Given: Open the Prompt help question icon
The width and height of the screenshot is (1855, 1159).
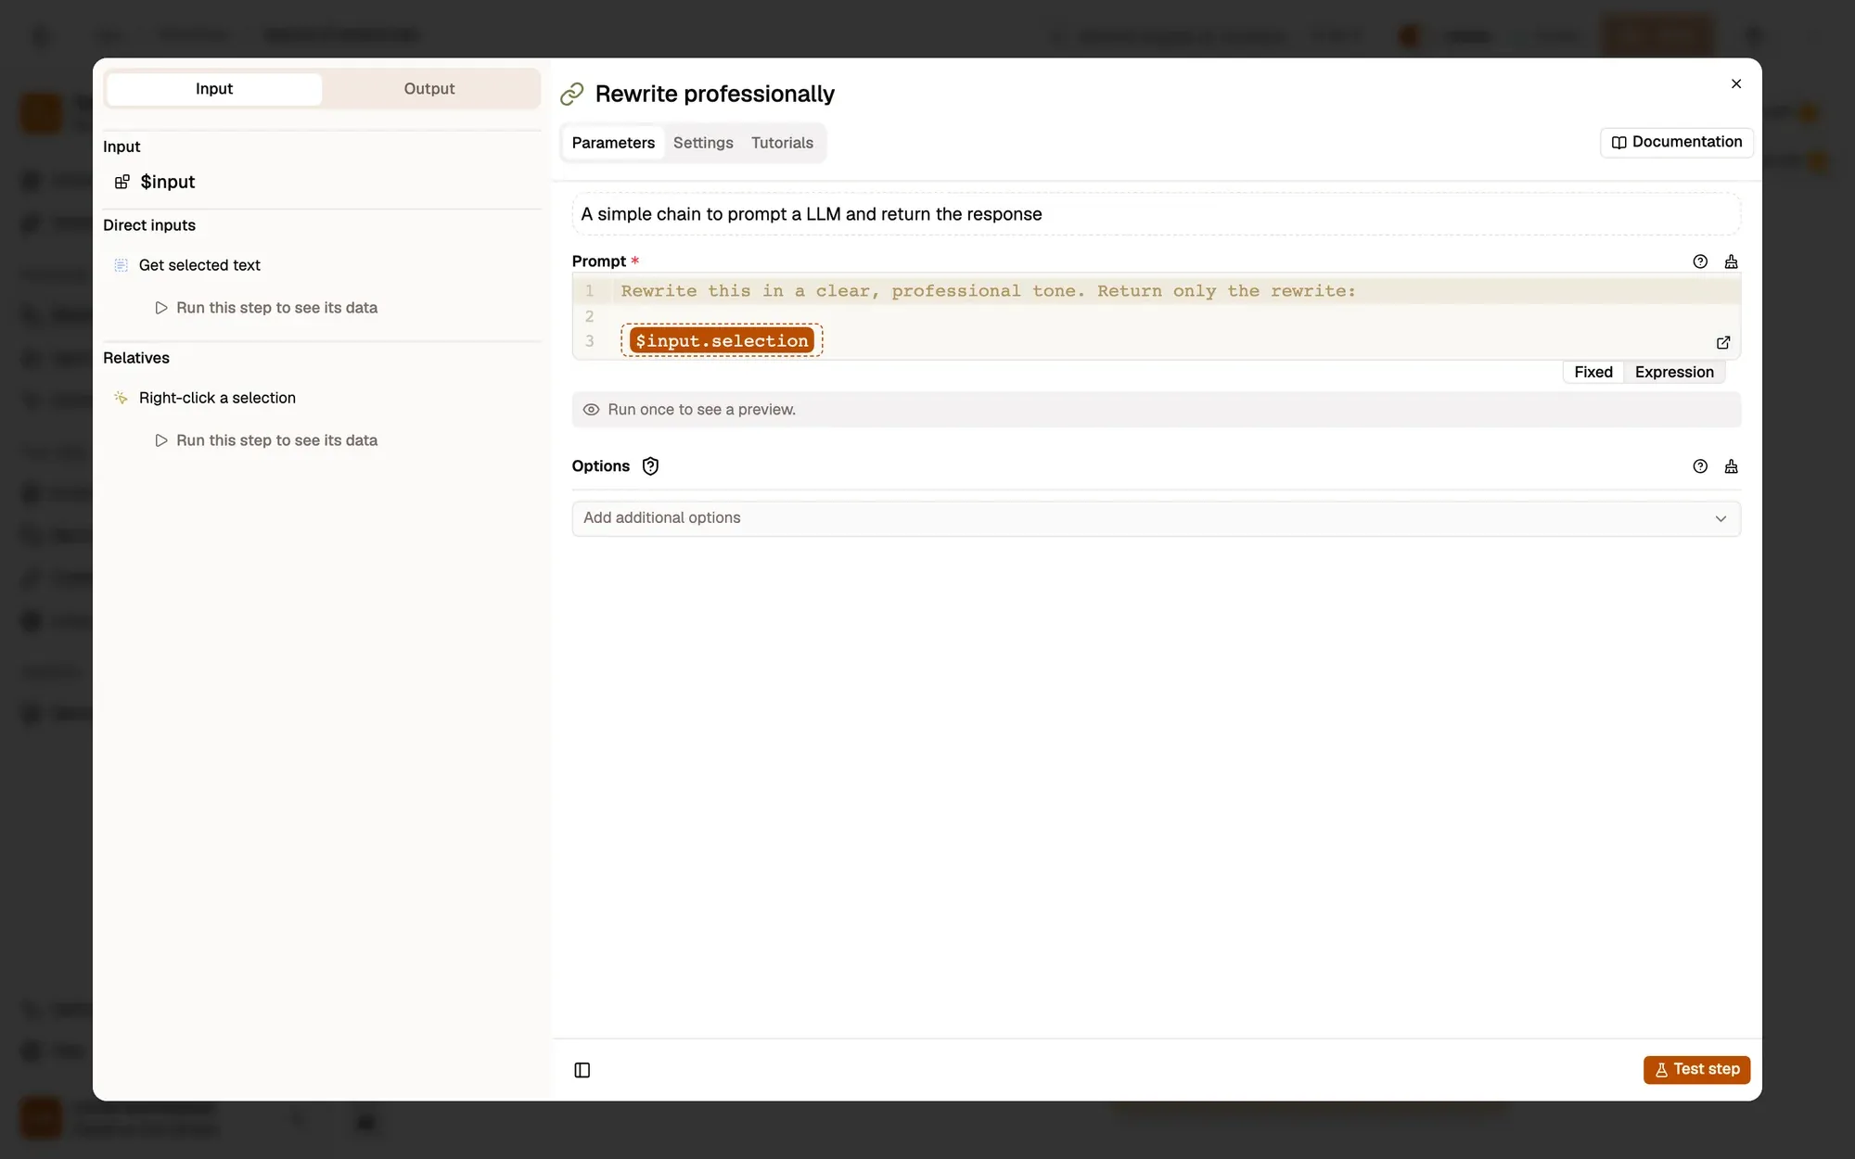Looking at the screenshot, I should (1700, 261).
